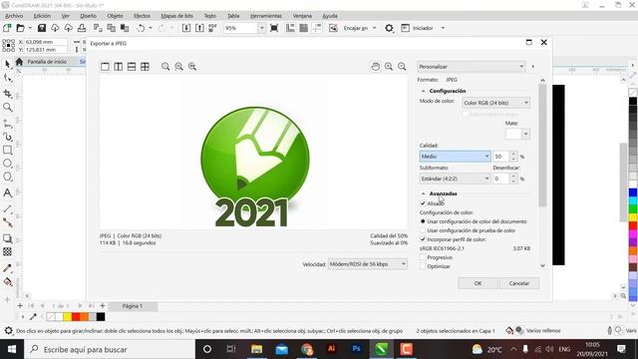Open the Calidad Medio dropdown
The height and width of the screenshot is (359, 638).
[455, 157]
